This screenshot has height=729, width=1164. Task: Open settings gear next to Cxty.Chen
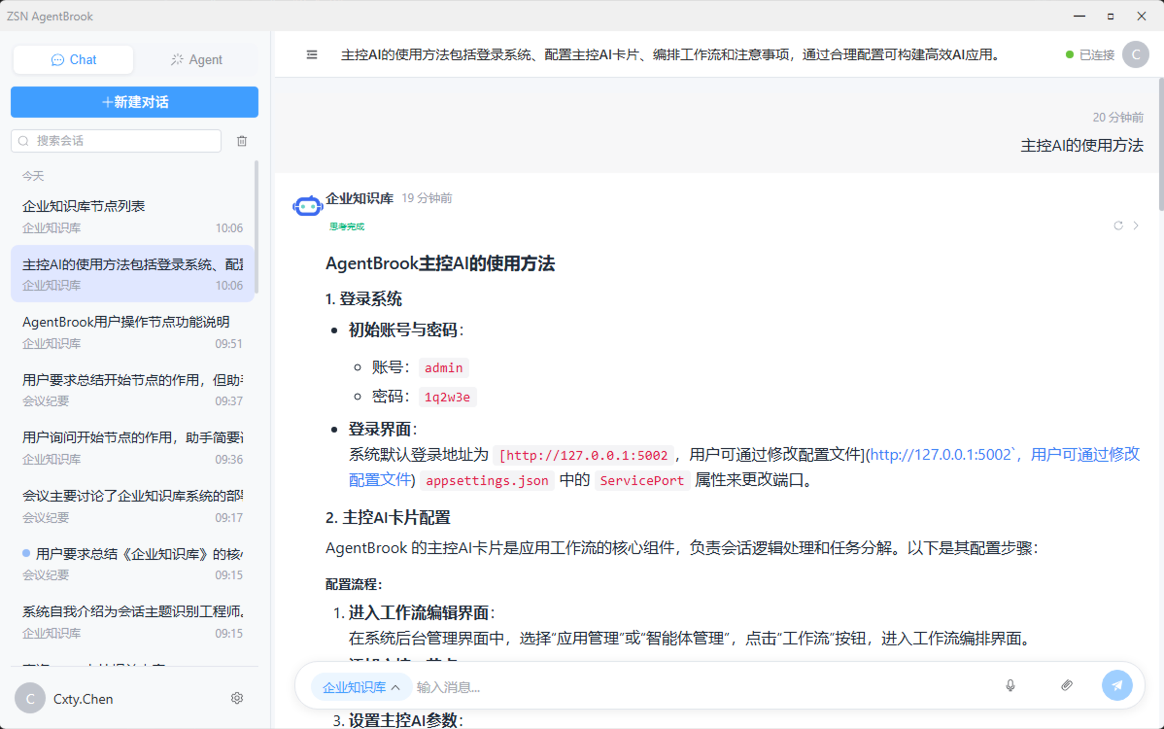coord(237,698)
